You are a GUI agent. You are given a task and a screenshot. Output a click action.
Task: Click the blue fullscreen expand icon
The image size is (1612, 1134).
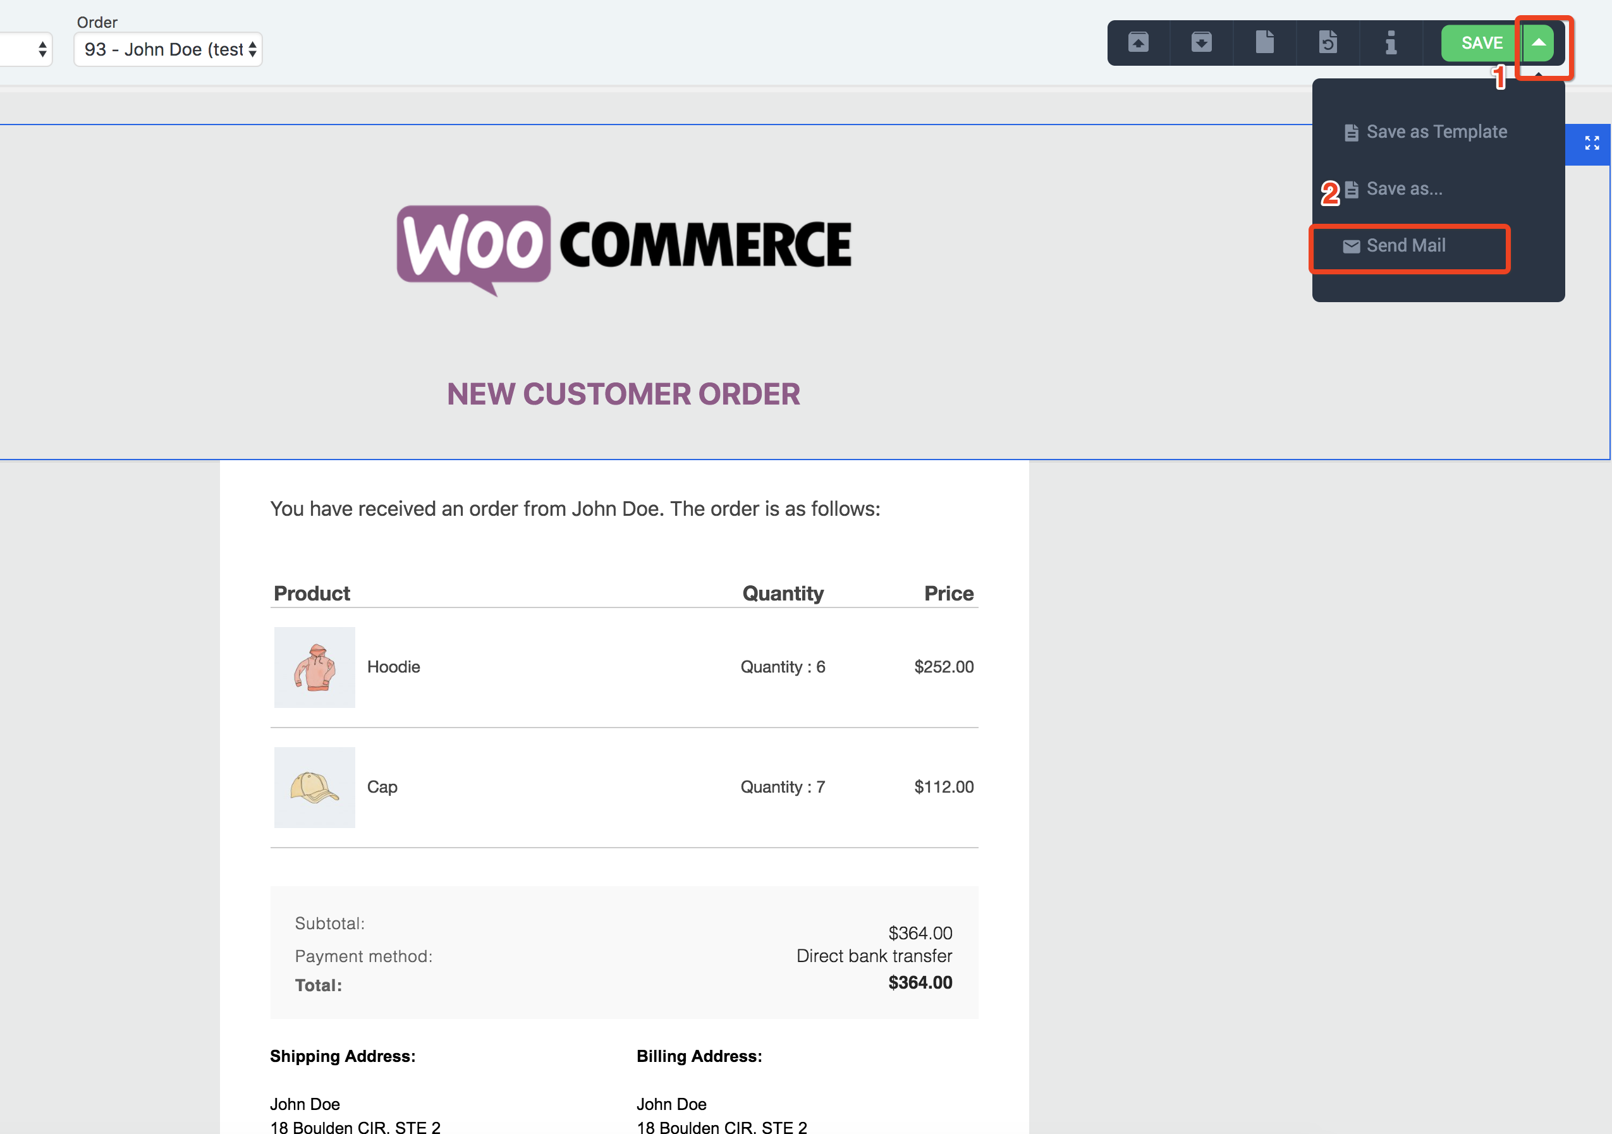(x=1592, y=143)
